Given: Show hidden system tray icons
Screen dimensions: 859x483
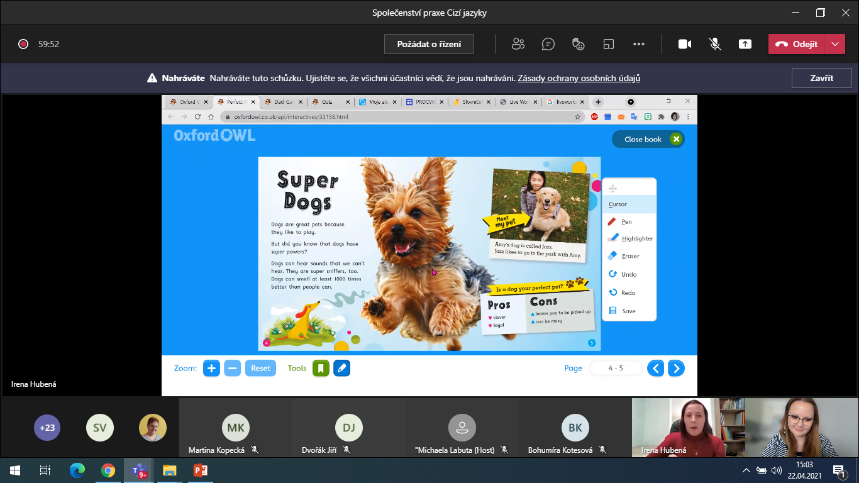Looking at the screenshot, I should coord(746,470).
